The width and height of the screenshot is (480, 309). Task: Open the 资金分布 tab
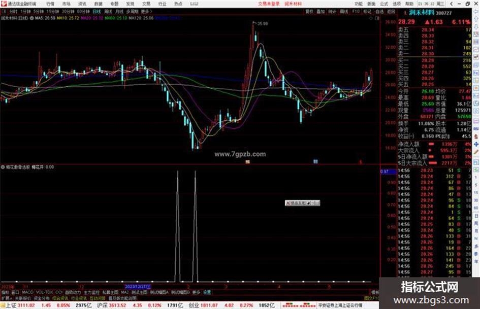(x=41, y=298)
